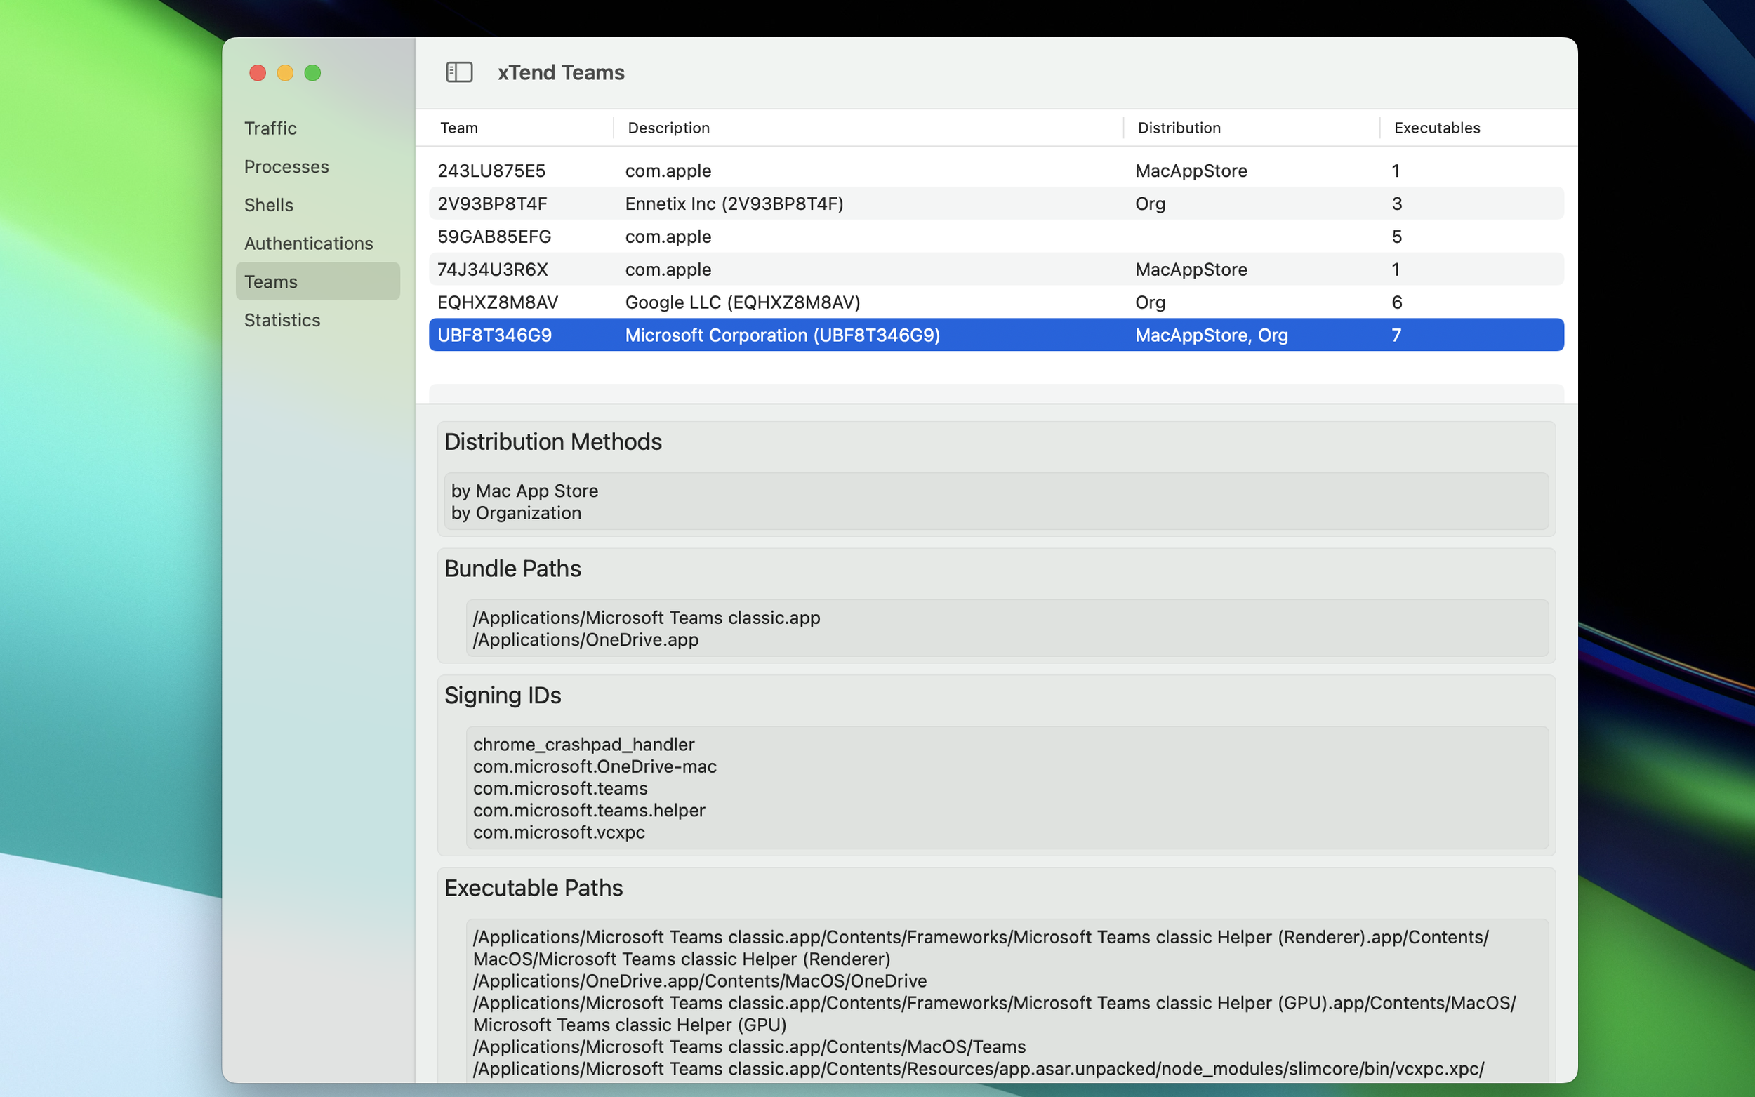
Task: Select team row 59GAB85EFG
Action: click(x=494, y=237)
